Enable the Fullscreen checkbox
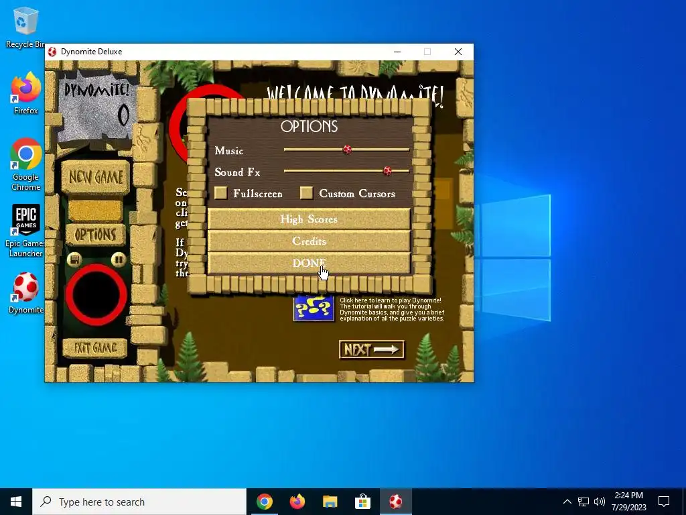 pos(221,193)
